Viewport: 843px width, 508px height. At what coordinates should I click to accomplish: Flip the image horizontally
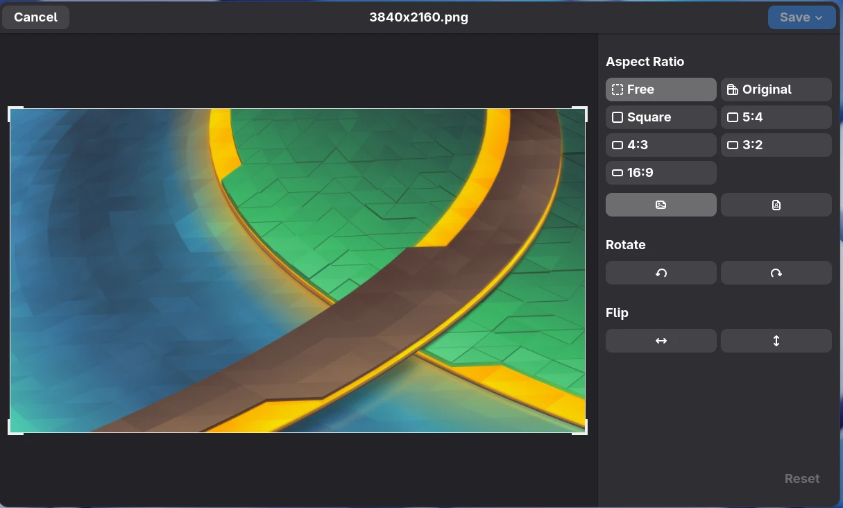click(661, 341)
